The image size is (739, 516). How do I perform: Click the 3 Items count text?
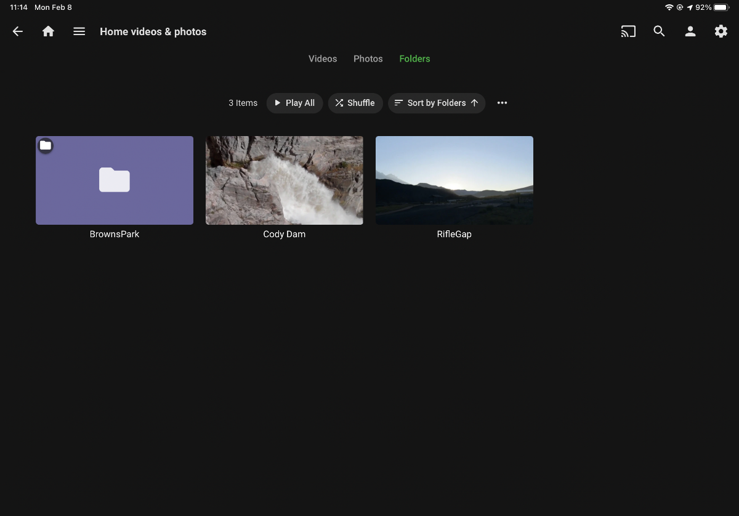(243, 103)
